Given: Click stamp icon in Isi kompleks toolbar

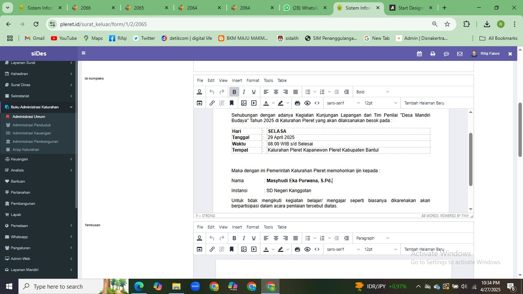Looking at the screenshot, I should coord(199,92).
